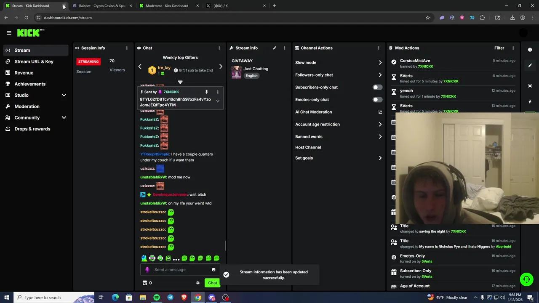
Task: Click the info icon in right rail
Action: point(530,50)
